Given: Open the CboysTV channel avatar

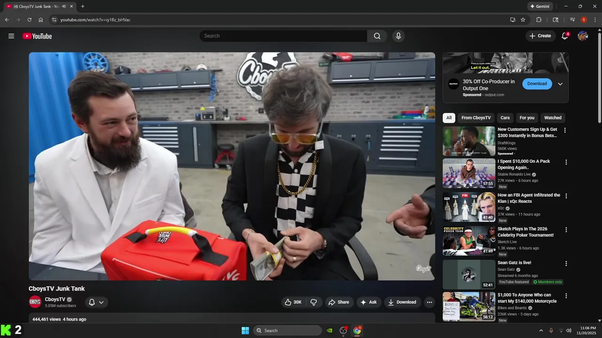Looking at the screenshot, I should (x=35, y=302).
